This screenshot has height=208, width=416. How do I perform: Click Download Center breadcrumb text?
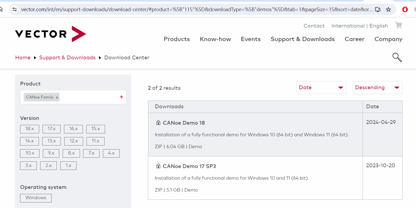tap(127, 57)
